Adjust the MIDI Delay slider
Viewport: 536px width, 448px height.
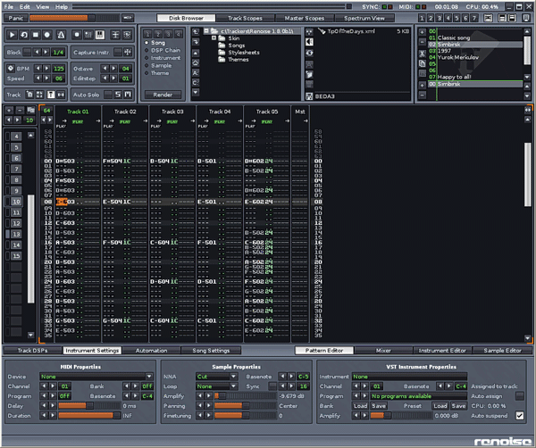pos(89,406)
